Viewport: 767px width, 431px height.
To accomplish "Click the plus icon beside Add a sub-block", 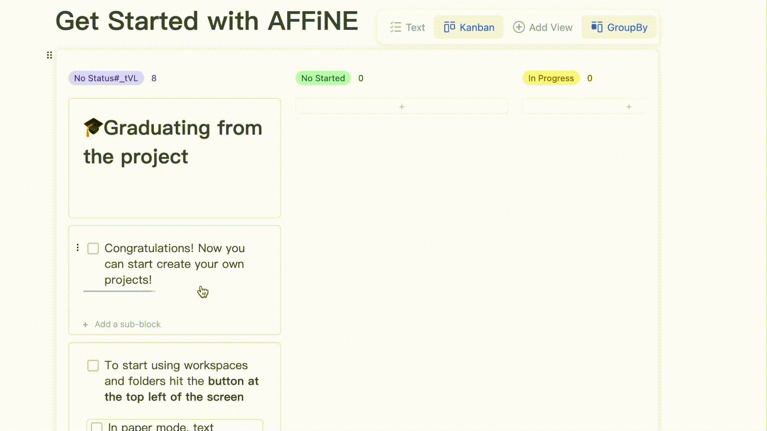I will 85,324.
